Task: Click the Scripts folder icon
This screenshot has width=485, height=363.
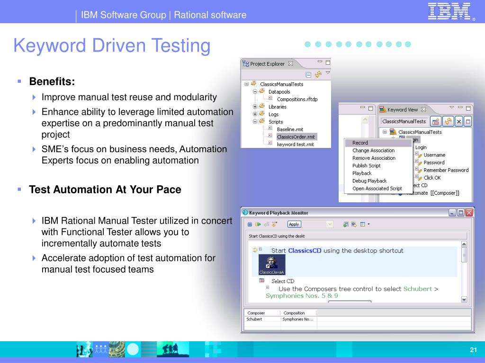Action: pos(262,121)
